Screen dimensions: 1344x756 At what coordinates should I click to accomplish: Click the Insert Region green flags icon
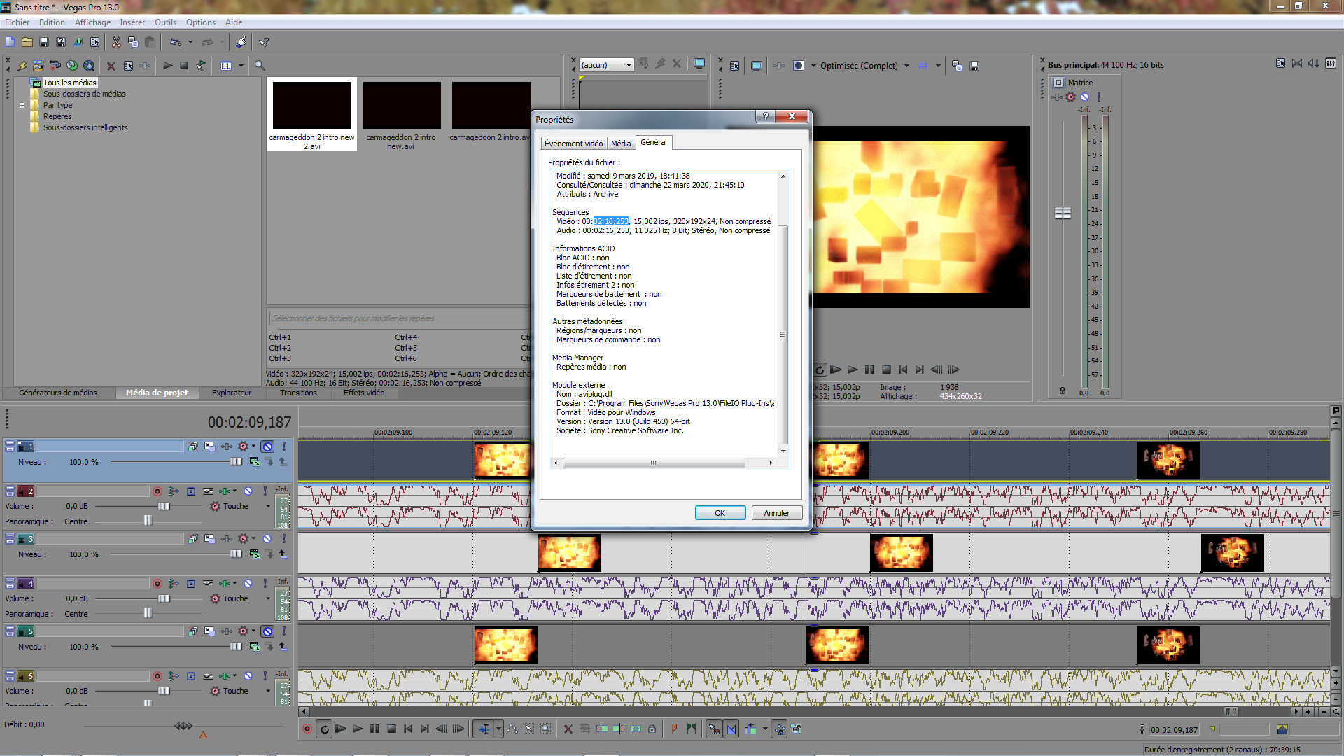coord(692,729)
